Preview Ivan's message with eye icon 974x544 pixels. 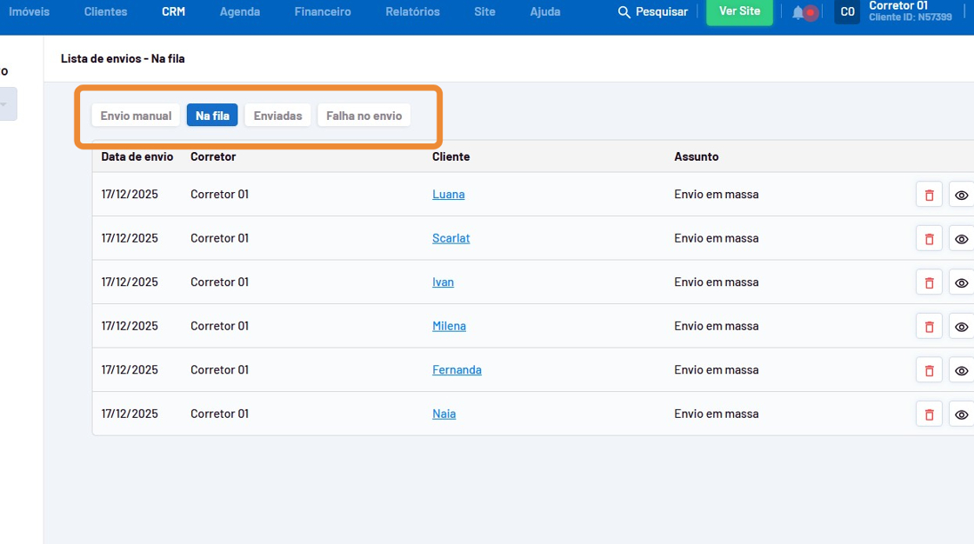click(x=961, y=282)
